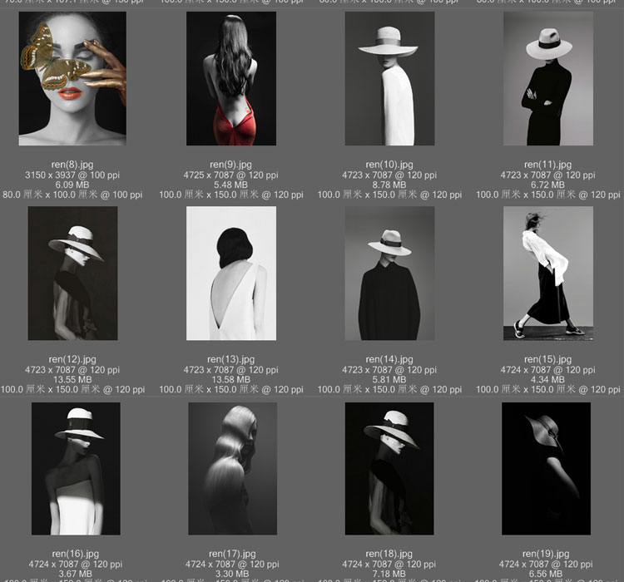Select the ren(16).jpg file name text
The width and height of the screenshot is (624, 582).
pyautogui.click(x=75, y=554)
